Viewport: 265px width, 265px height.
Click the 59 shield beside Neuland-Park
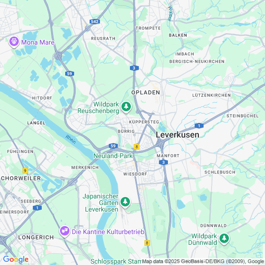pyautogui.click(x=113, y=146)
